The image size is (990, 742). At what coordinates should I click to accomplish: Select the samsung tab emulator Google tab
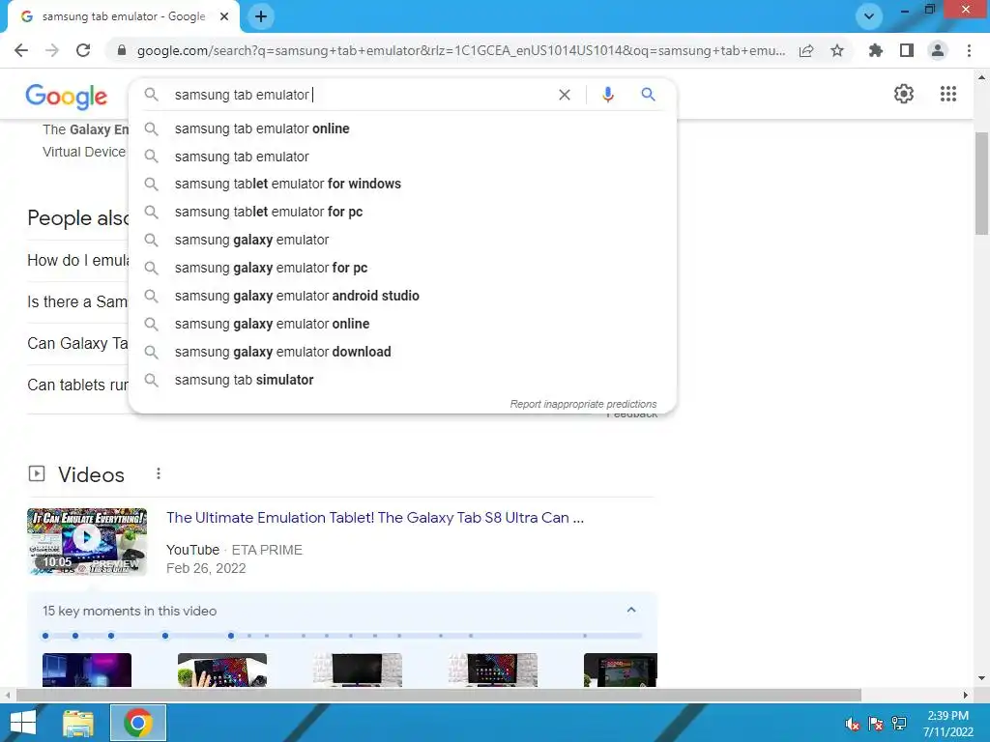pos(124,17)
